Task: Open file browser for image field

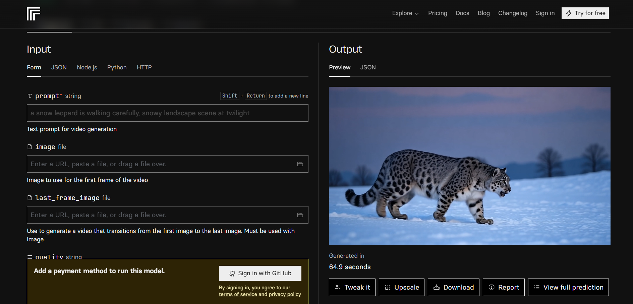Action: 300,164
